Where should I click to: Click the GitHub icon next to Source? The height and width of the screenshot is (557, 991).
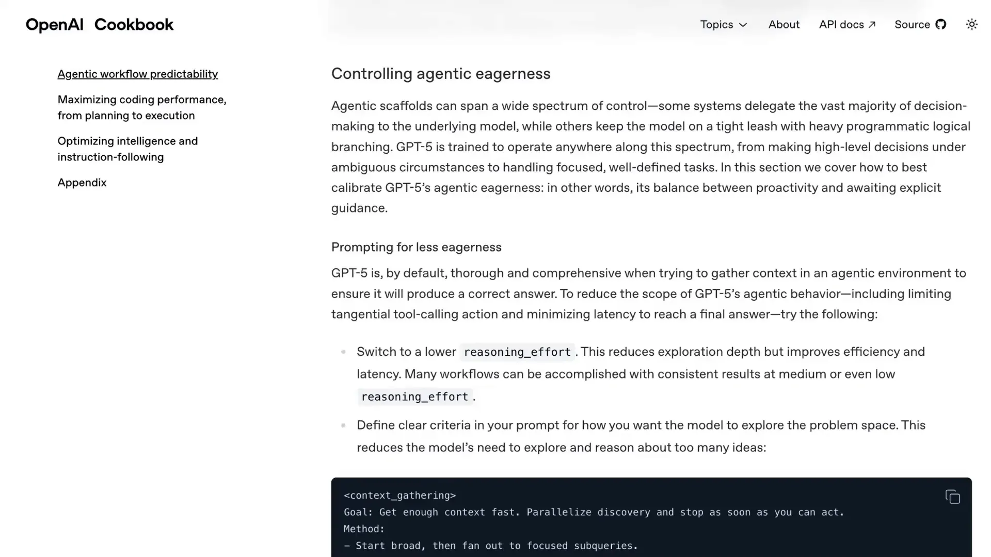click(x=942, y=24)
